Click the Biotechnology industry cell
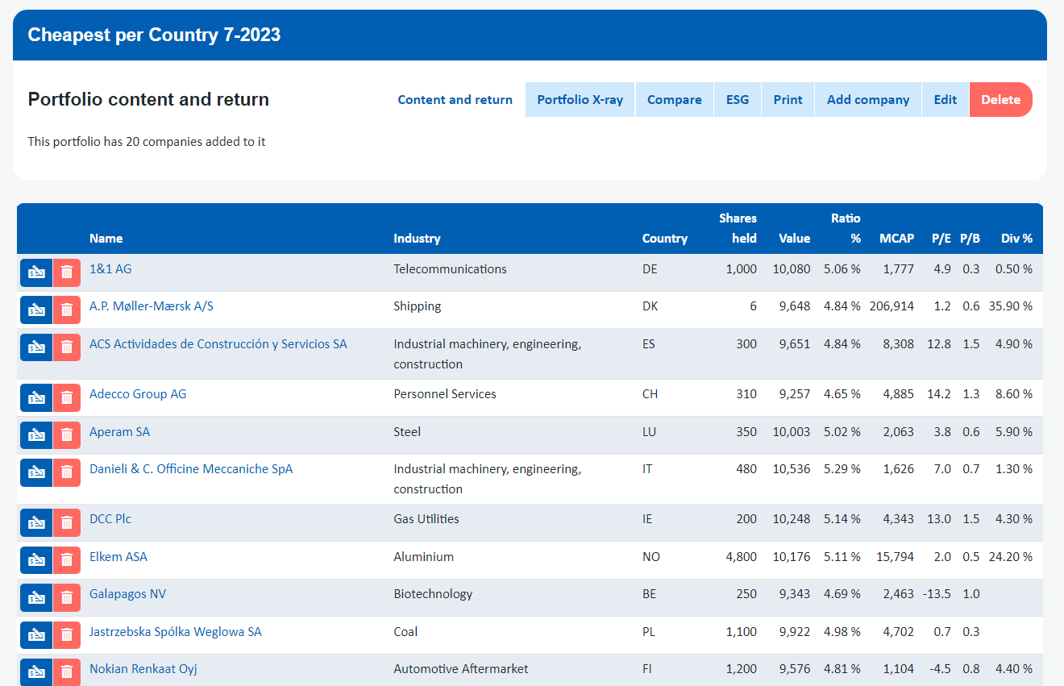Image resolution: width=1064 pixels, height=686 pixels. pos(433,594)
